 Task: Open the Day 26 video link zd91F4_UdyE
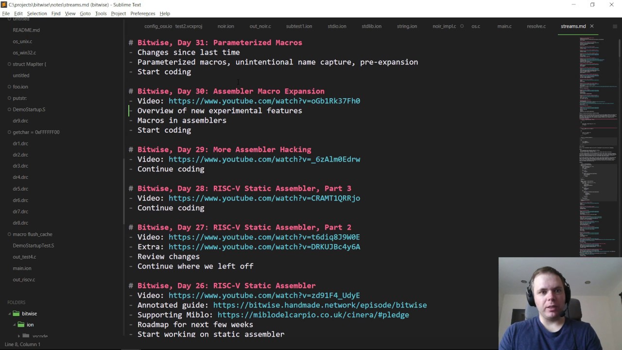[x=264, y=296]
